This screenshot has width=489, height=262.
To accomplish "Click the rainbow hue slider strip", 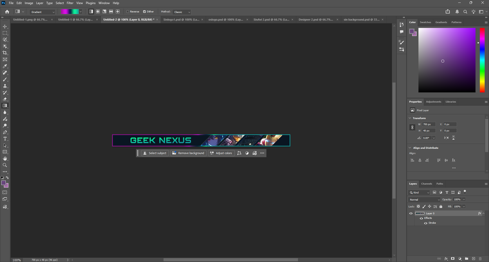I will tap(482, 60).
